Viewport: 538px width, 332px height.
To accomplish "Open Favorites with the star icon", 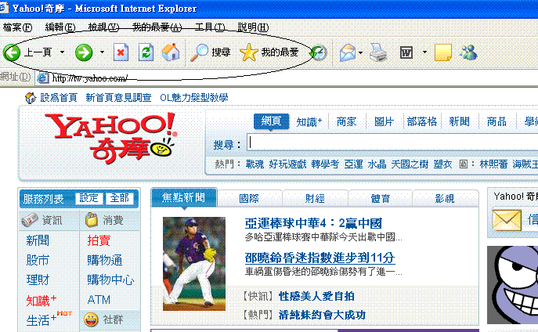I will click(x=248, y=52).
